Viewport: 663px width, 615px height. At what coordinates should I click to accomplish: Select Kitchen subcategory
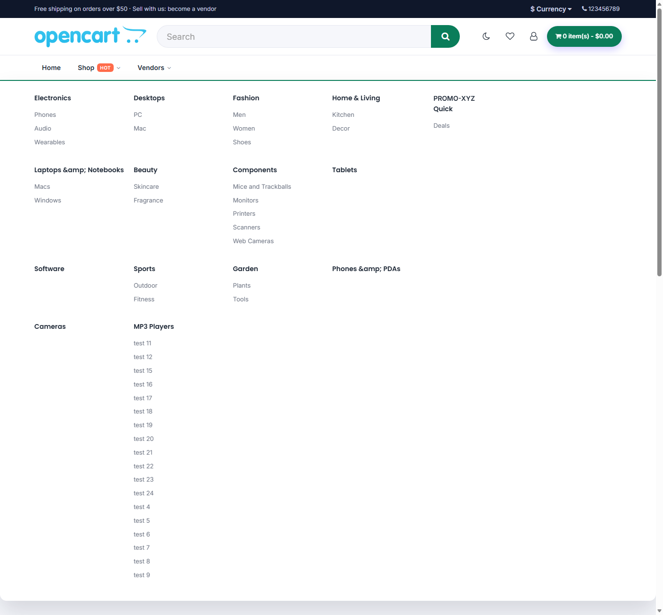pyautogui.click(x=343, y=114)
